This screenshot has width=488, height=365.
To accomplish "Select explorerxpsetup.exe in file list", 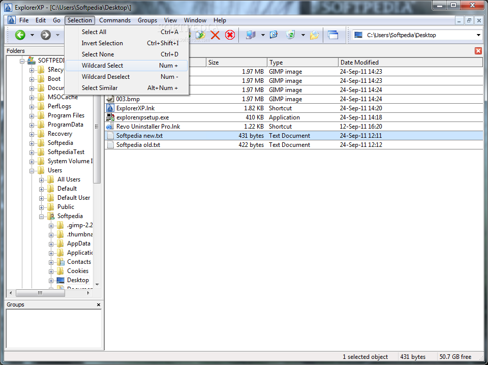I will (x=294, y=117).
